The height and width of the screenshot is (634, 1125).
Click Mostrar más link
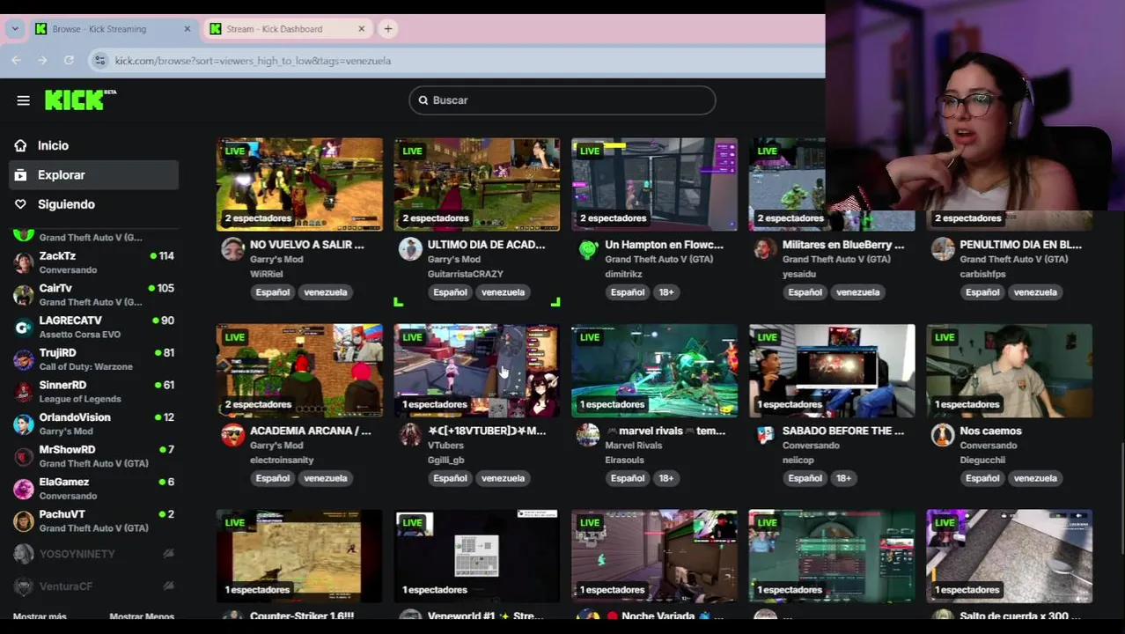click(40, 616)
